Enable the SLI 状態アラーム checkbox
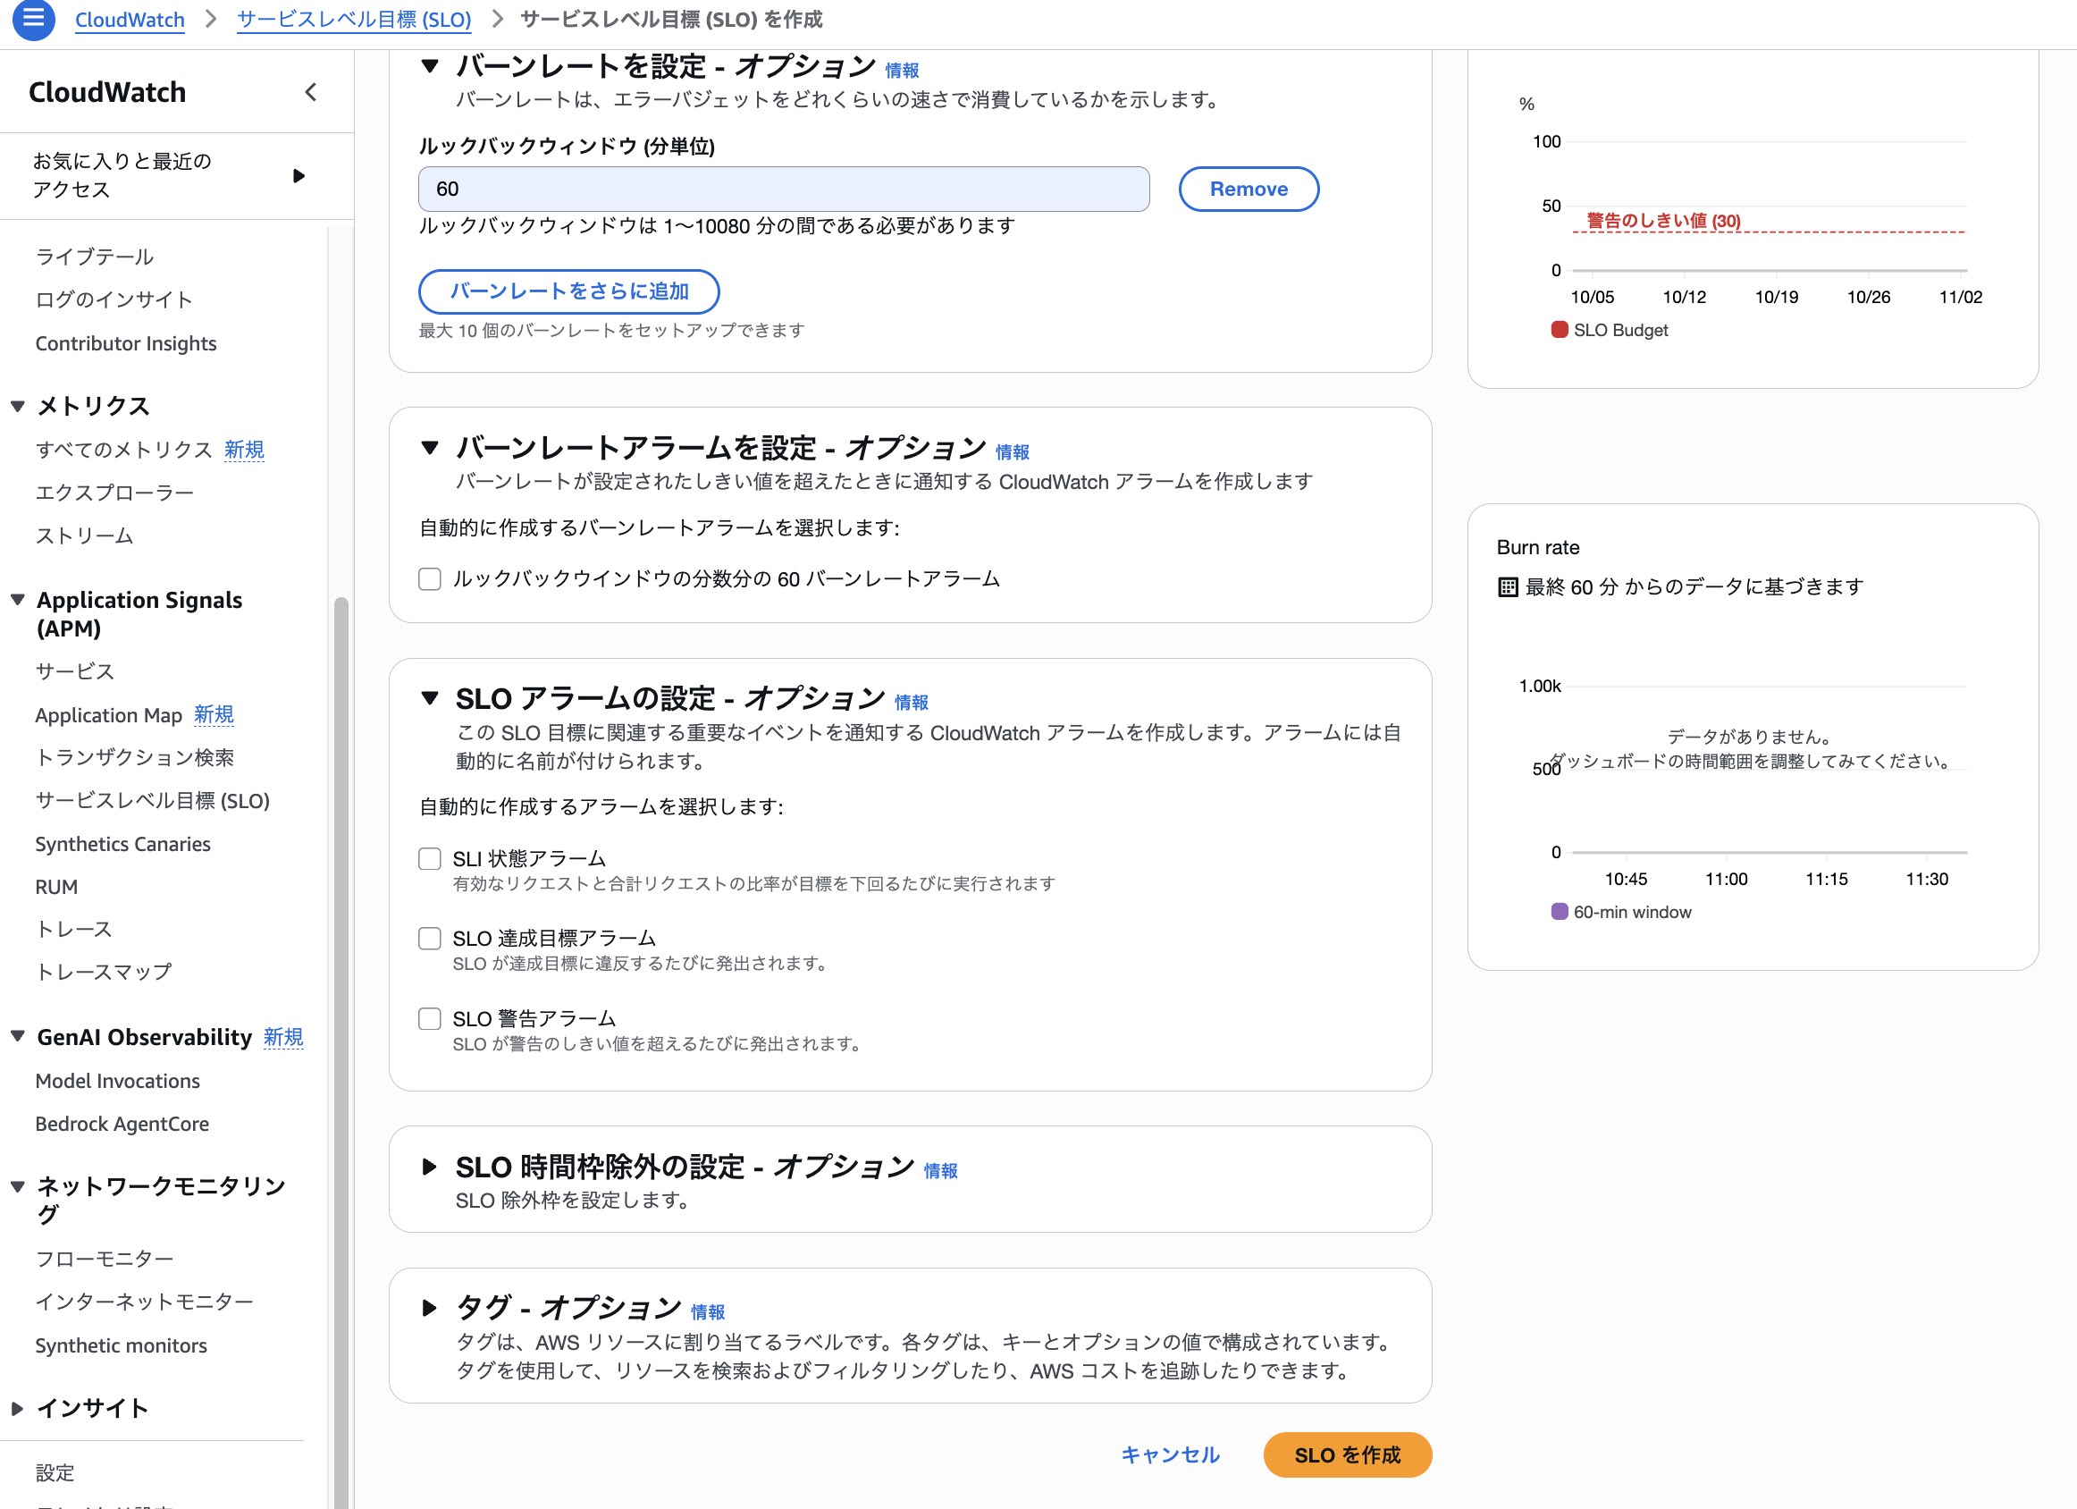Image resolution: width=2077 pixels, height=1509 pixels. 429,858
